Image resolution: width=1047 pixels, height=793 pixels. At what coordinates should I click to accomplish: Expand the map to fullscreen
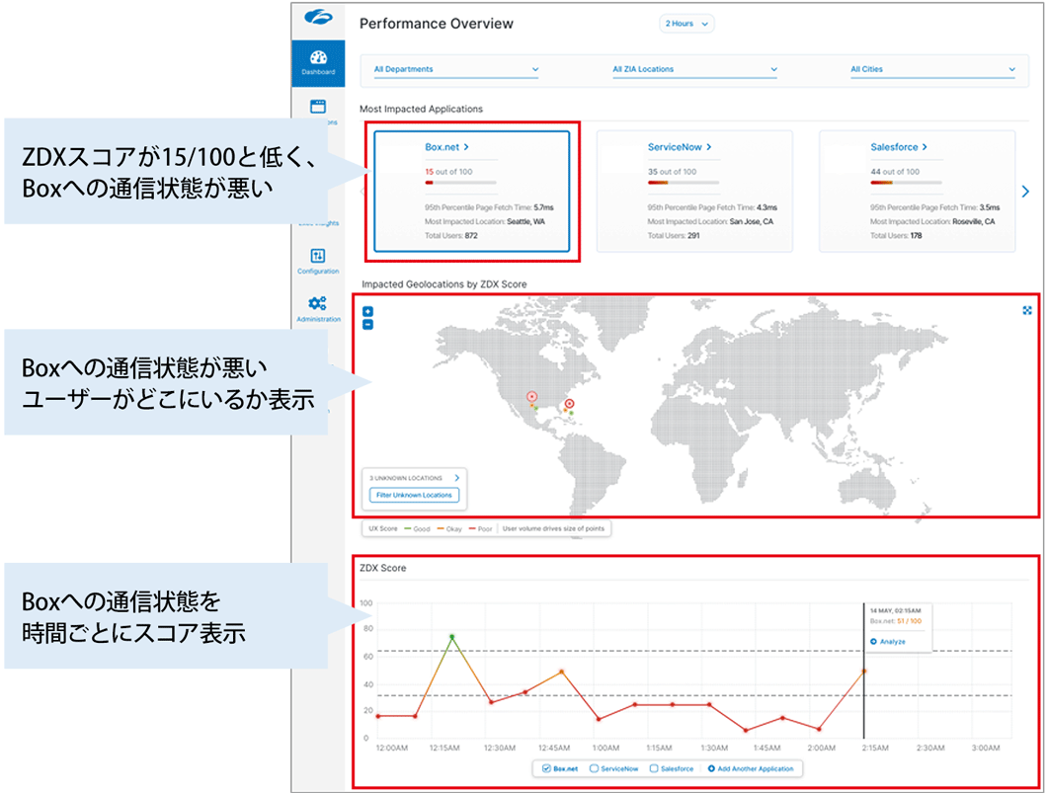[x=1027, y=310]
